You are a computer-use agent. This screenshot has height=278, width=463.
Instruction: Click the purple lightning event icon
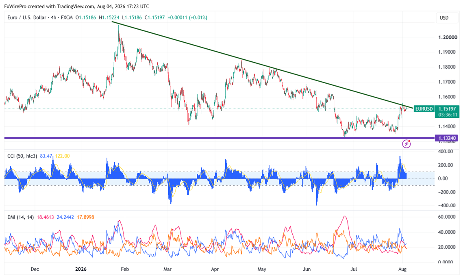[x=406, y=144]
